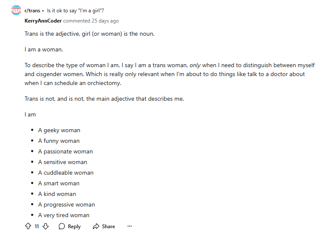Click the vote count of 11
This screenshot has height=238, width=318.
pyautogui.click(x=37, y=227)
